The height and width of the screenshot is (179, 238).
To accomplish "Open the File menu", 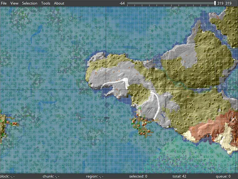I will click(4, 3).
